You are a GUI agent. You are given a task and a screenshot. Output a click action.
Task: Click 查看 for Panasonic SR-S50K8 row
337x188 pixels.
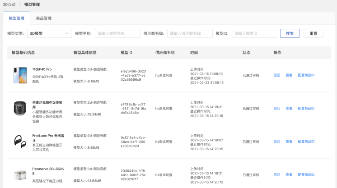click(289, 174)
